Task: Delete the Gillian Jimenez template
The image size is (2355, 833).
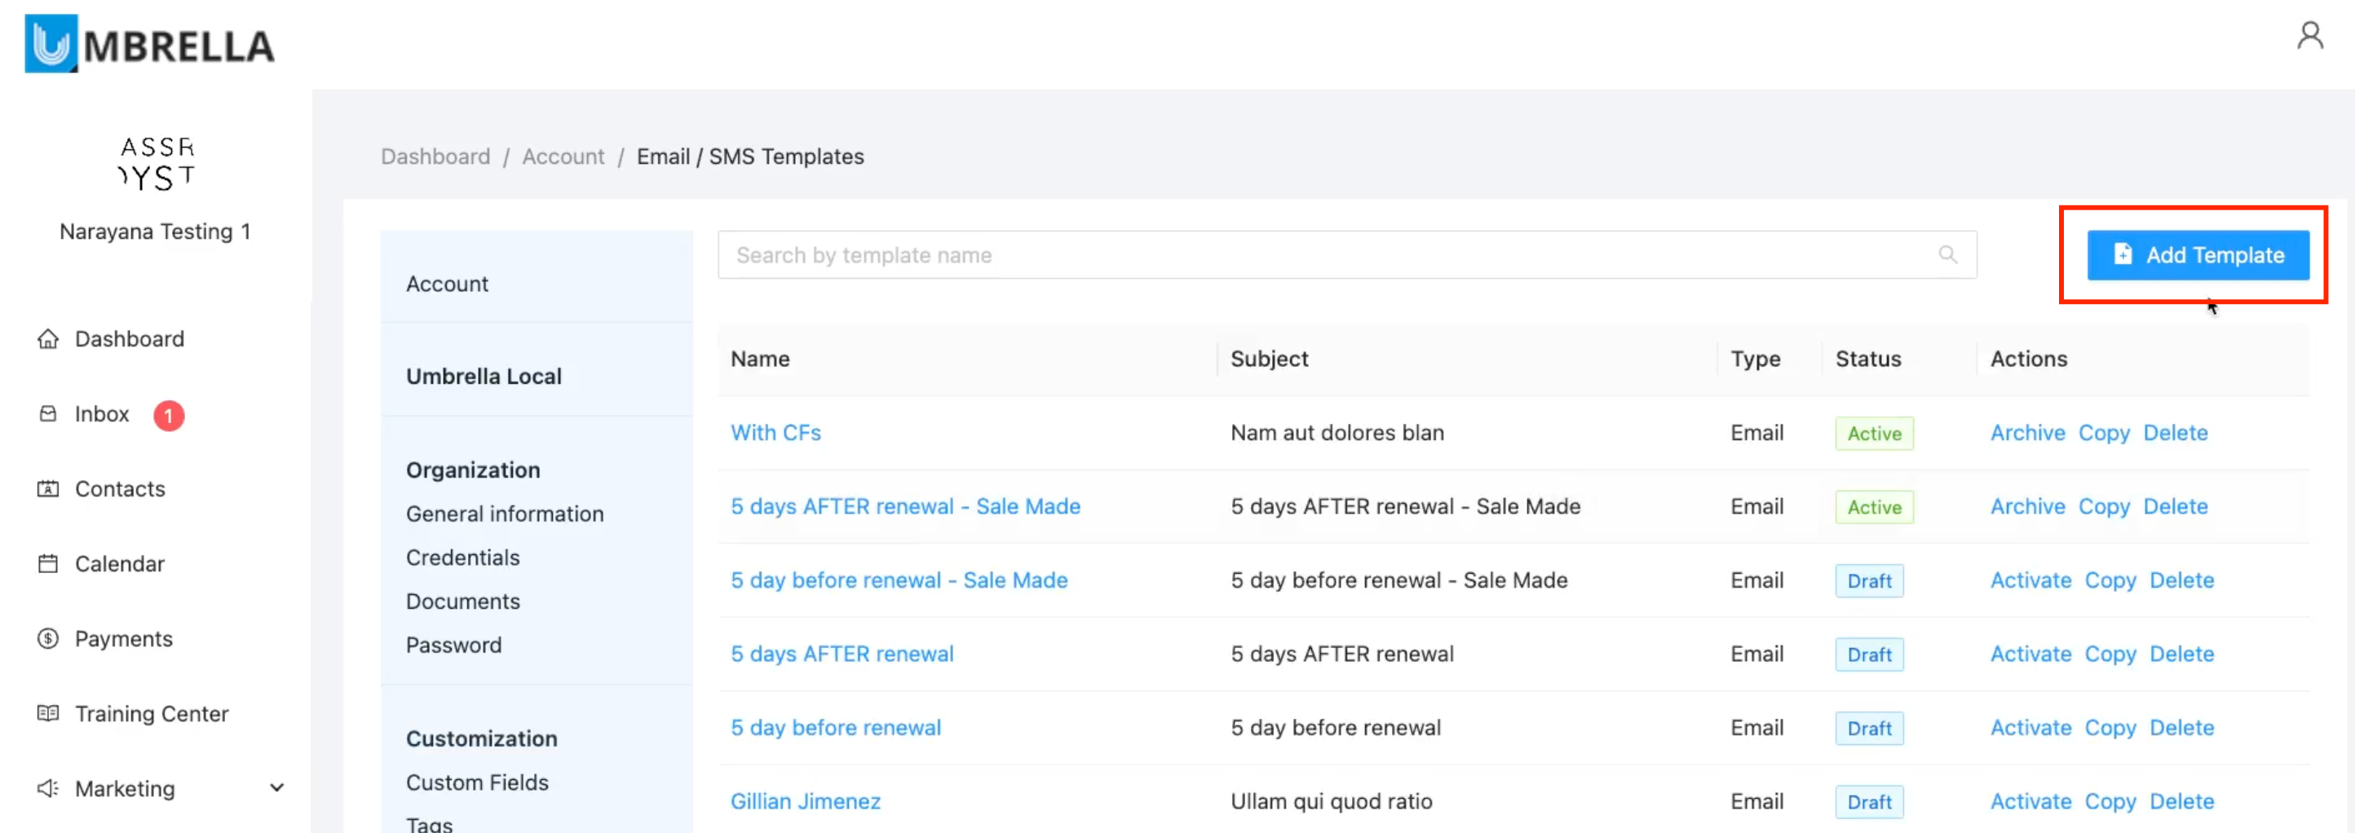Action: pos(2180,802)
